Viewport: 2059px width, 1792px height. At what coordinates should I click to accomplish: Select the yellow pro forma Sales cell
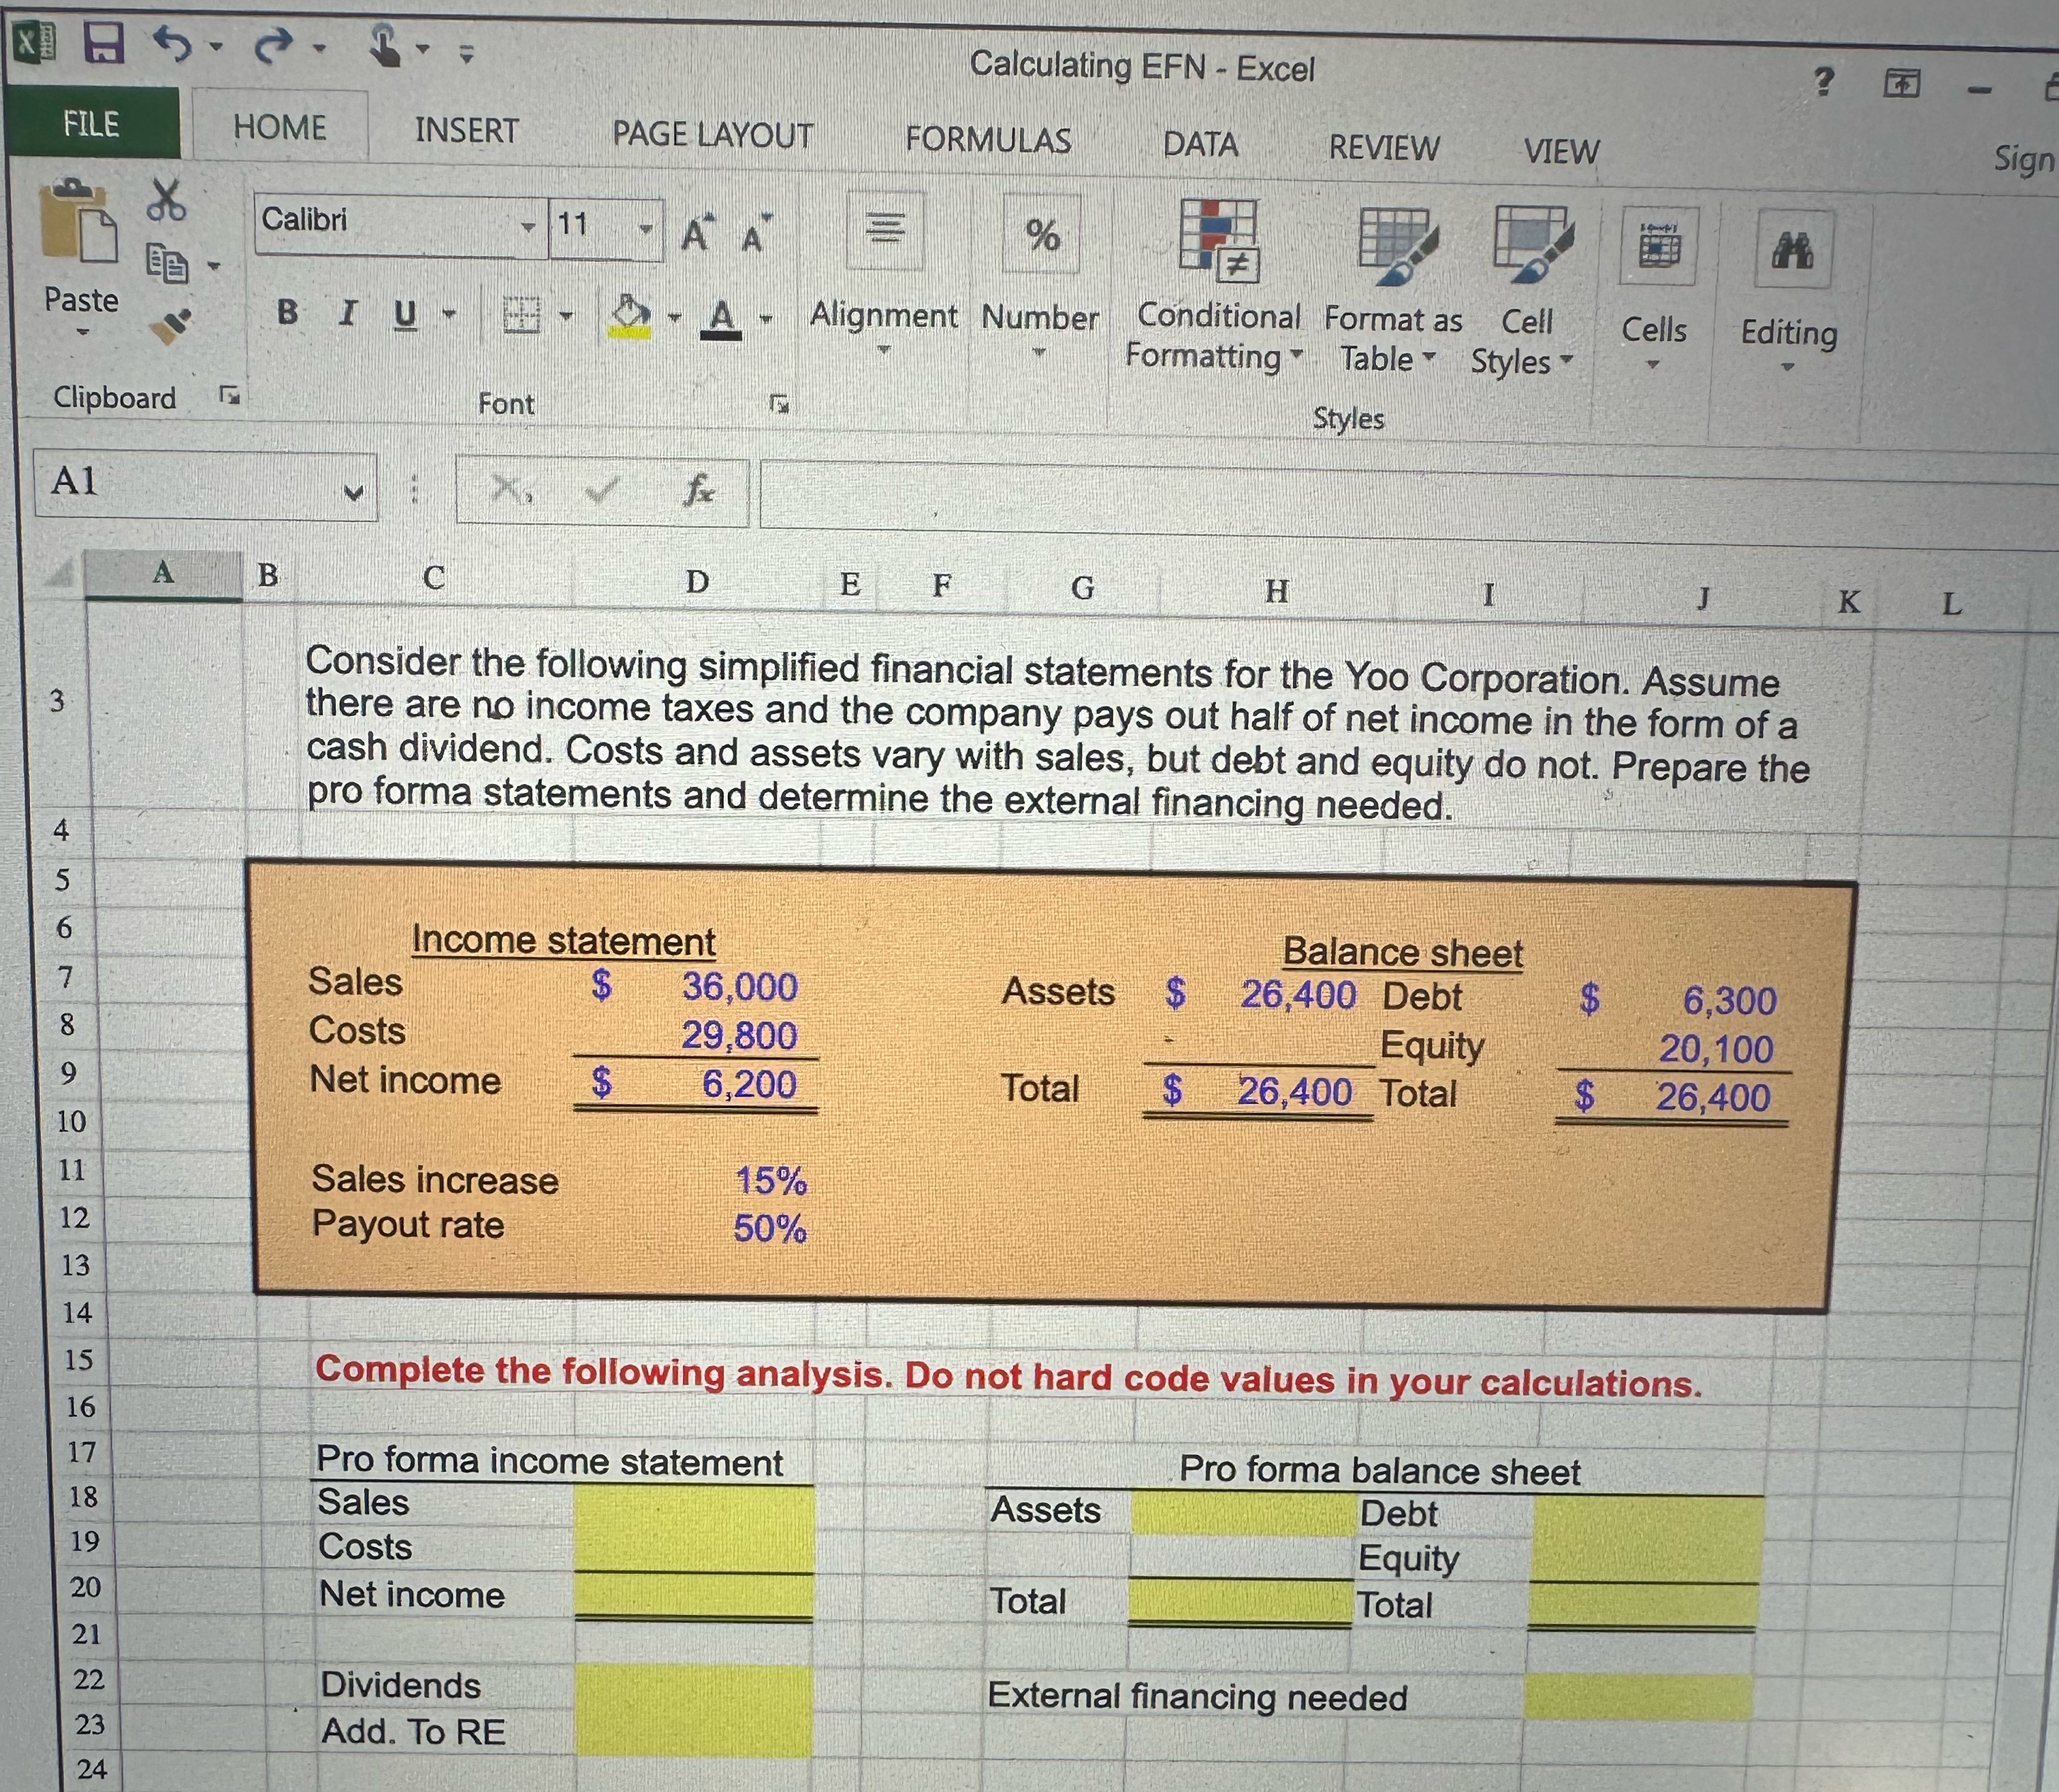693,1505
